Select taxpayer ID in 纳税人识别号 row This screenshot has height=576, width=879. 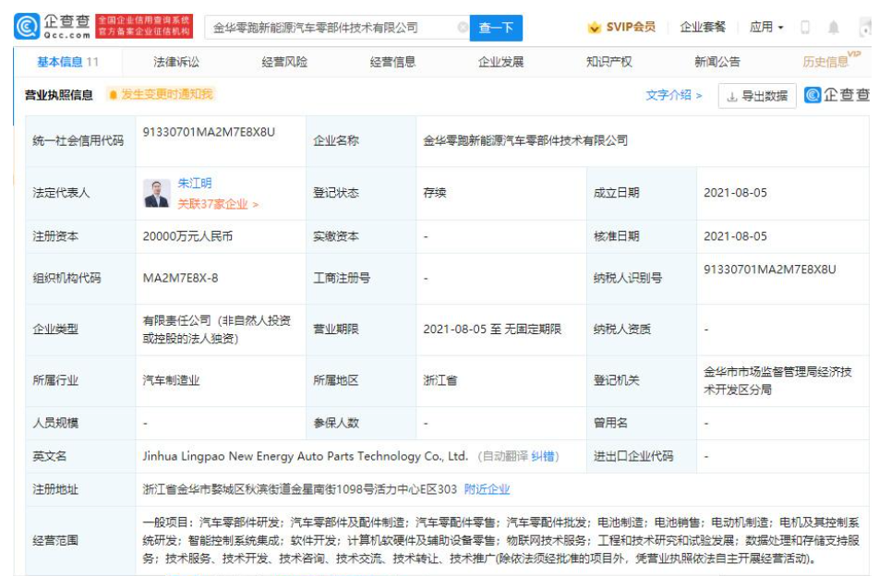coord(770,270)
